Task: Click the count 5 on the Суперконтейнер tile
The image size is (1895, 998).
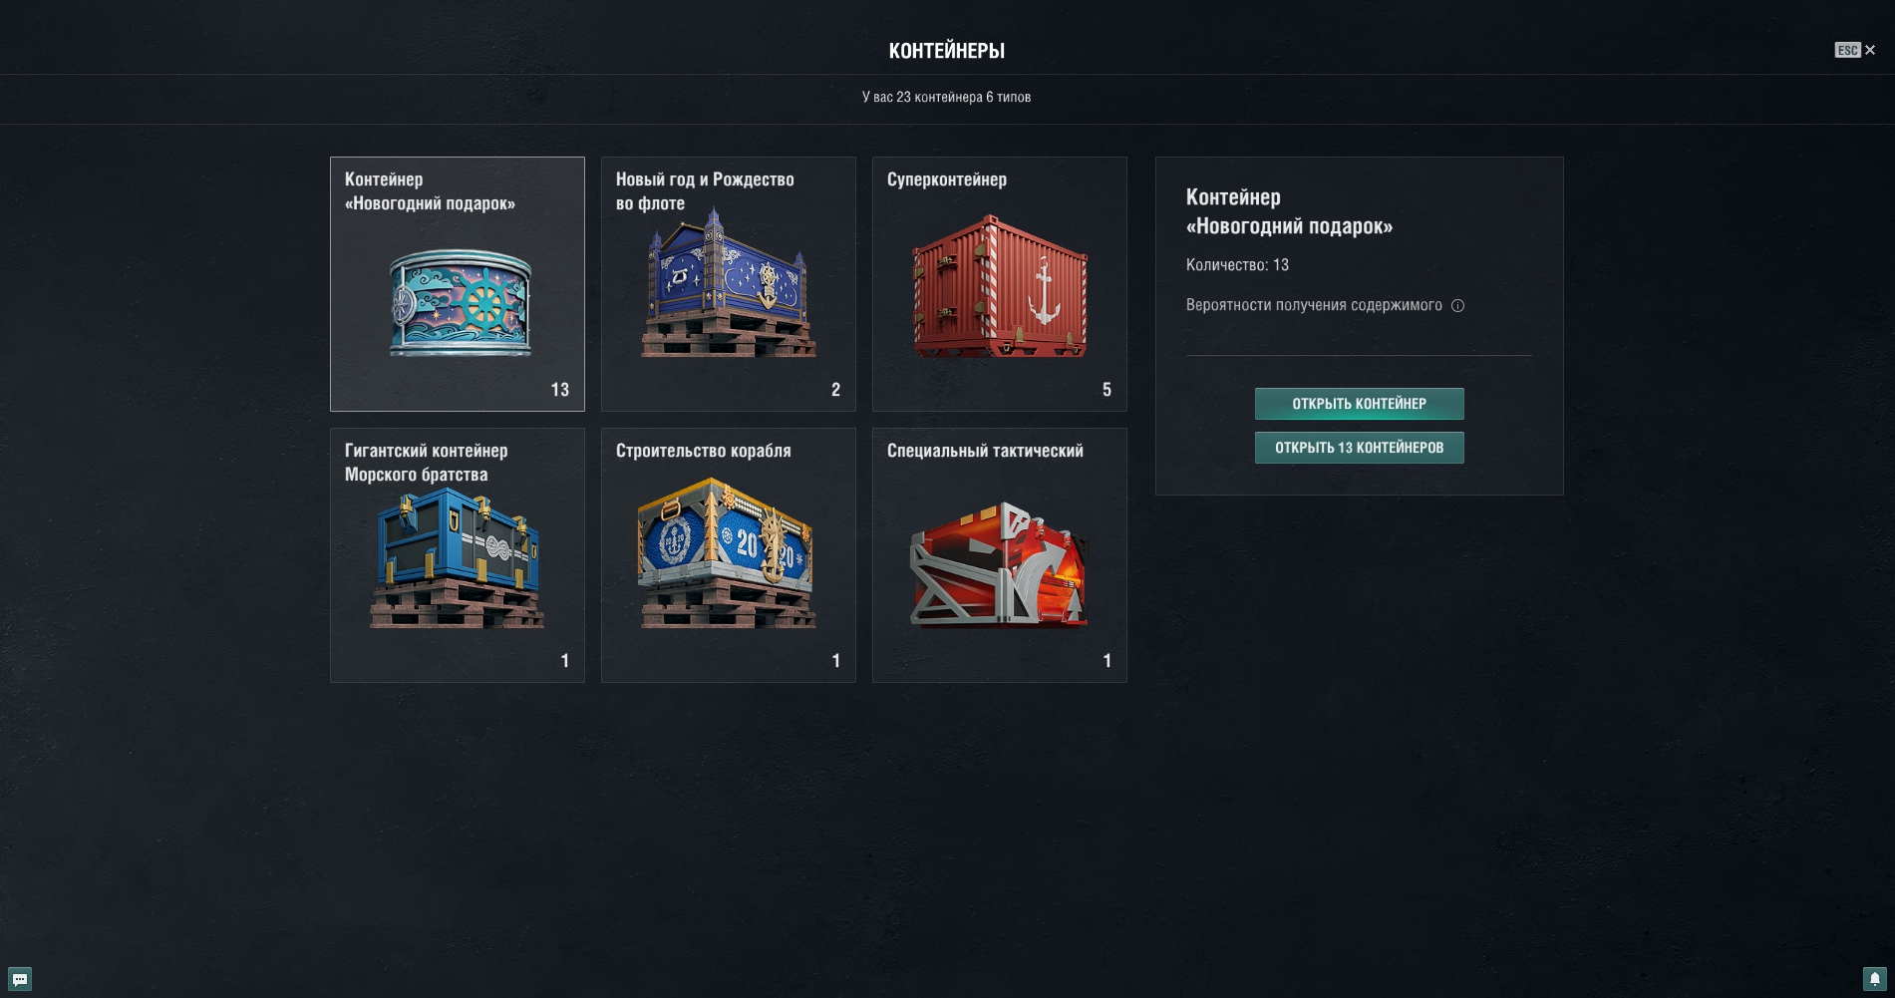Action: click(x=1106, y=390)
